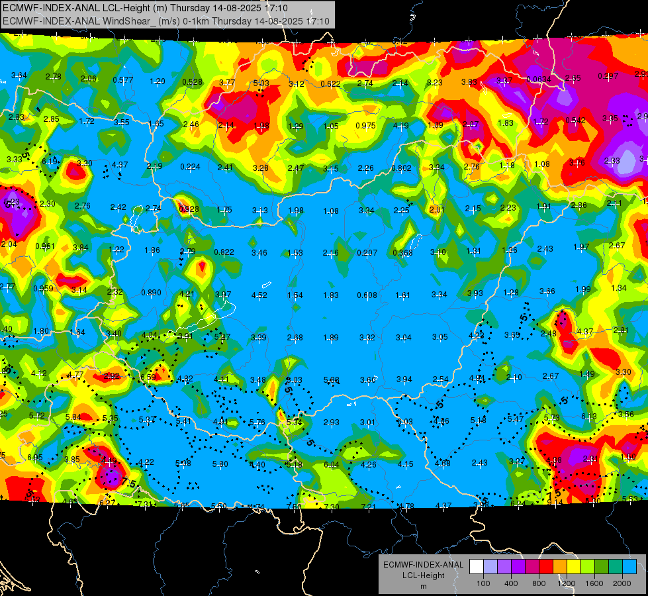Select the magenta legend swatch
Viewport: 648px width, 596px height.
coord(532,567)
